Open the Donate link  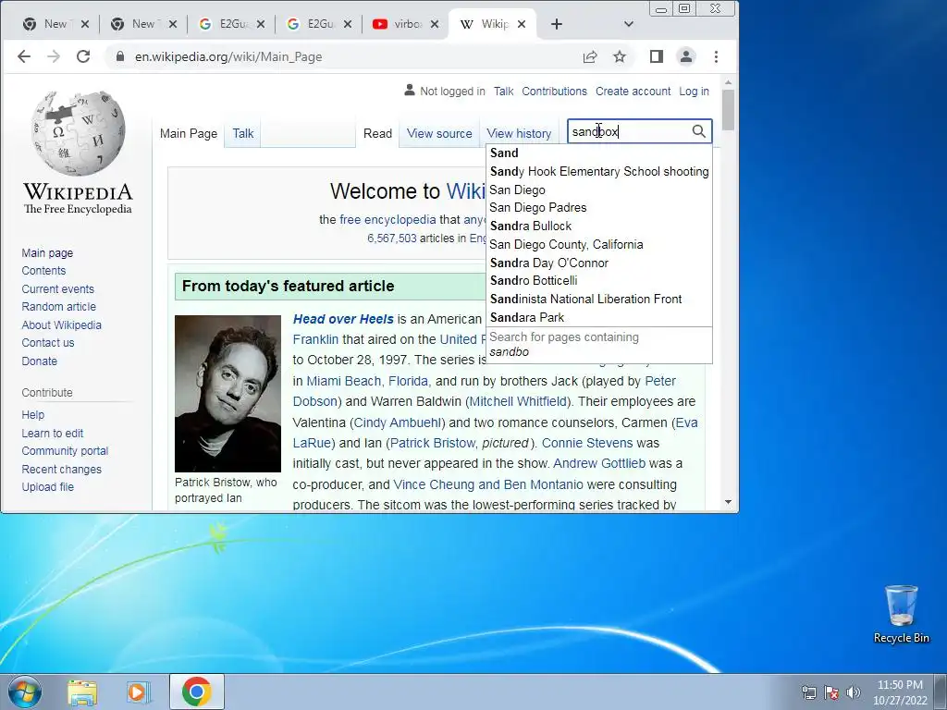tap(39, 361)
